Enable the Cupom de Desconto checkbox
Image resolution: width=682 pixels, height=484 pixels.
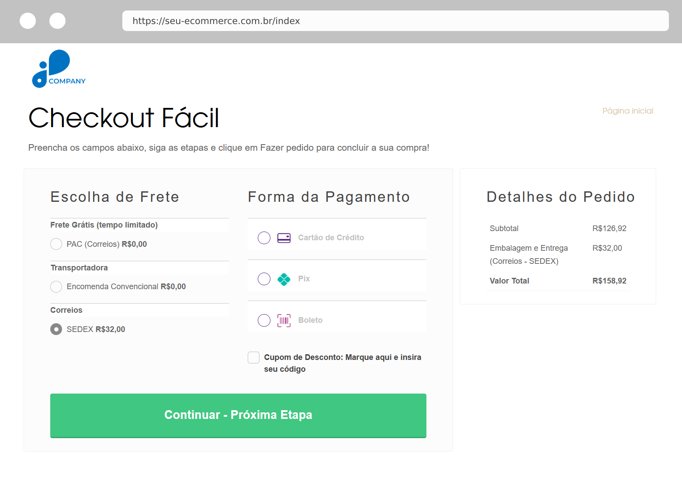pyautogui.click(x=254, y=358)
